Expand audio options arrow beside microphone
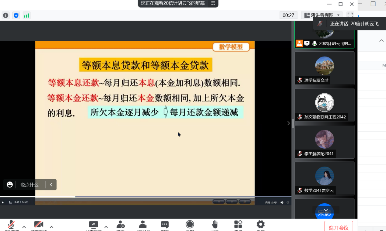386x231 pixels. click(24, 227)
